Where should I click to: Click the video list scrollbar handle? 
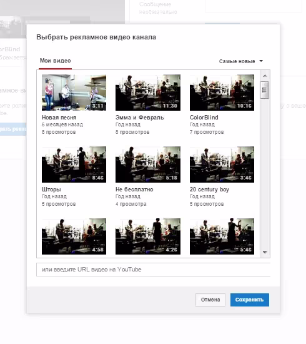click(264, 90)
